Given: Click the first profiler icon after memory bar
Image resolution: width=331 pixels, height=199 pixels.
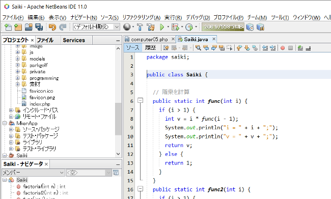Looking at the screenshot, I should click(250, 27).
